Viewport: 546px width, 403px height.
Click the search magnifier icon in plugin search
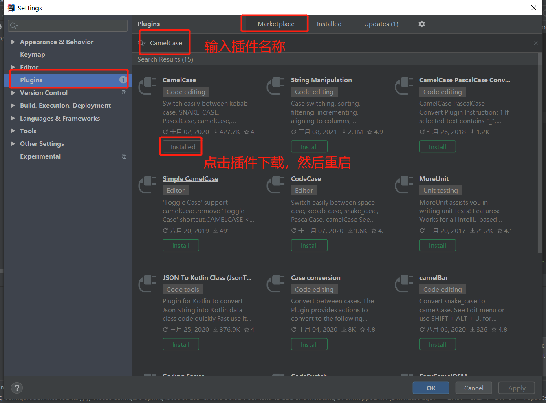(142, 43)
